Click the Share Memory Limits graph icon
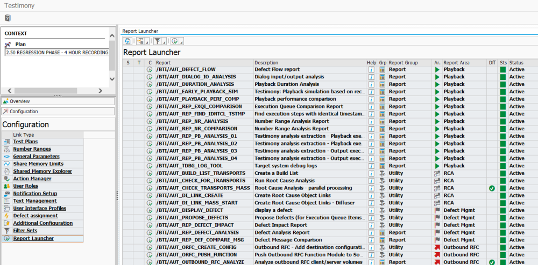538x265 pixels. (6, 164)
